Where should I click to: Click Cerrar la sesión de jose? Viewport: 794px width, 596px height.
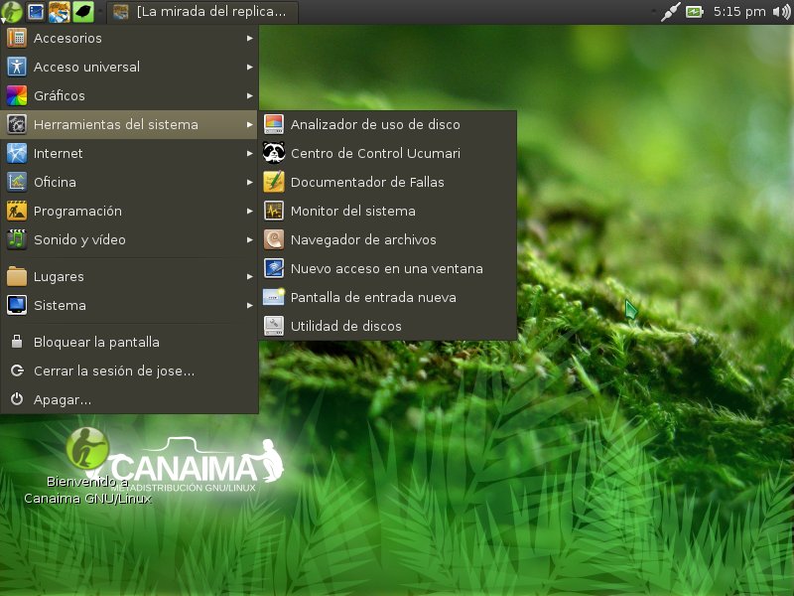113,372
